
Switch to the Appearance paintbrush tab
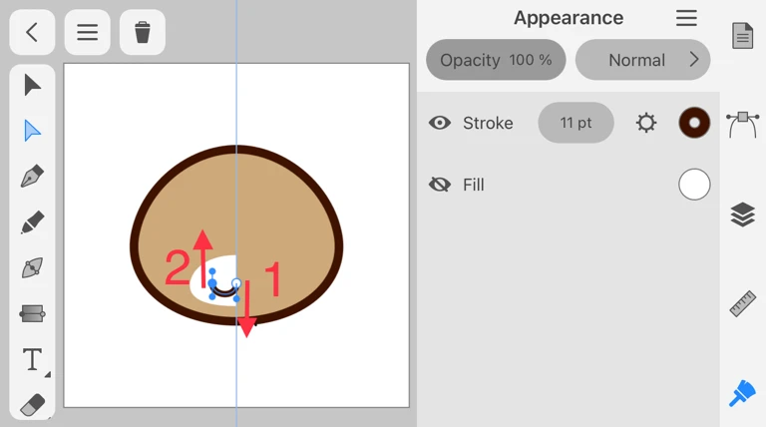(742, 394)
